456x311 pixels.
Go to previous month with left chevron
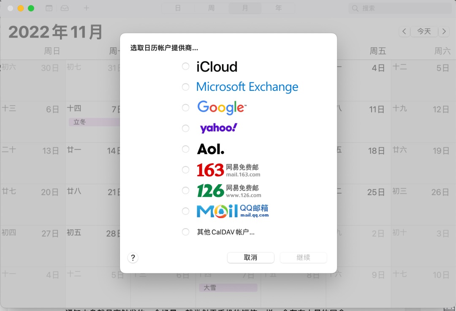pos(404,31)
